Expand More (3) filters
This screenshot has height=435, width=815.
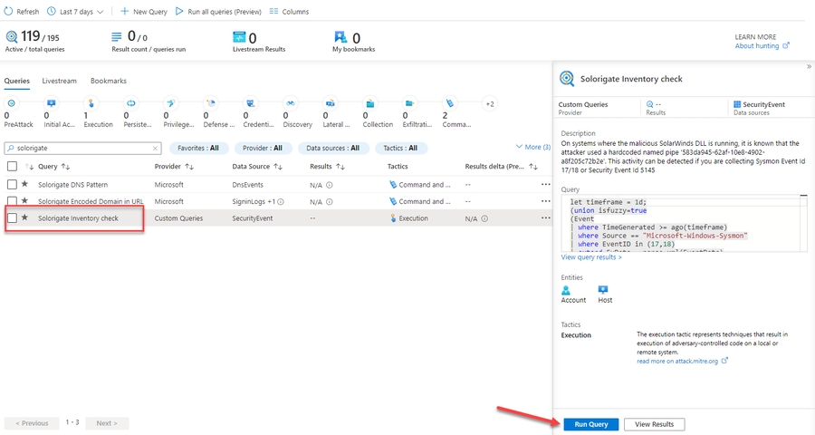click(532, 147)
